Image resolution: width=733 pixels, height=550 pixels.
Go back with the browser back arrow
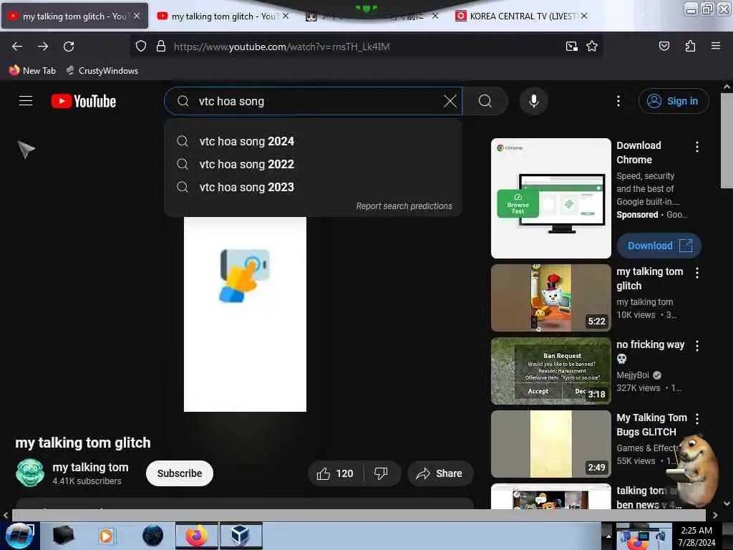[17, 47]
